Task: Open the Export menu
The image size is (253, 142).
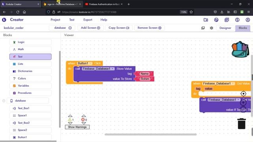Action: [88, 20]
